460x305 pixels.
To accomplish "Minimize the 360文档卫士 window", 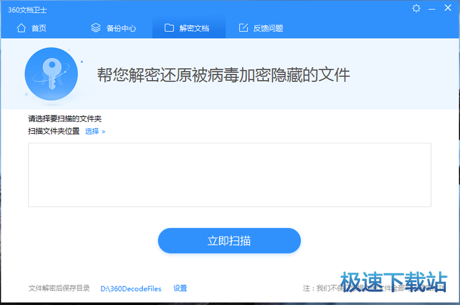I will (432, 8).
